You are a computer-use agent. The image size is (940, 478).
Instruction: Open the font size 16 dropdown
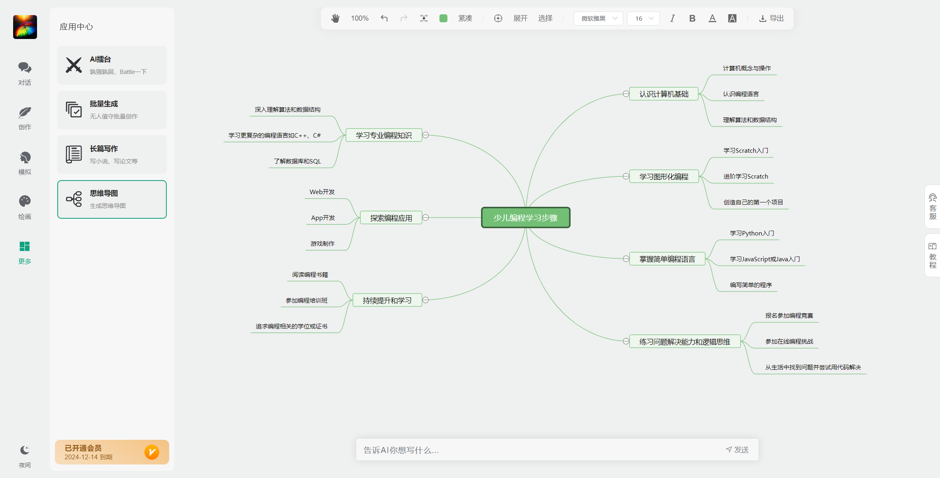[x=644, y=18]
